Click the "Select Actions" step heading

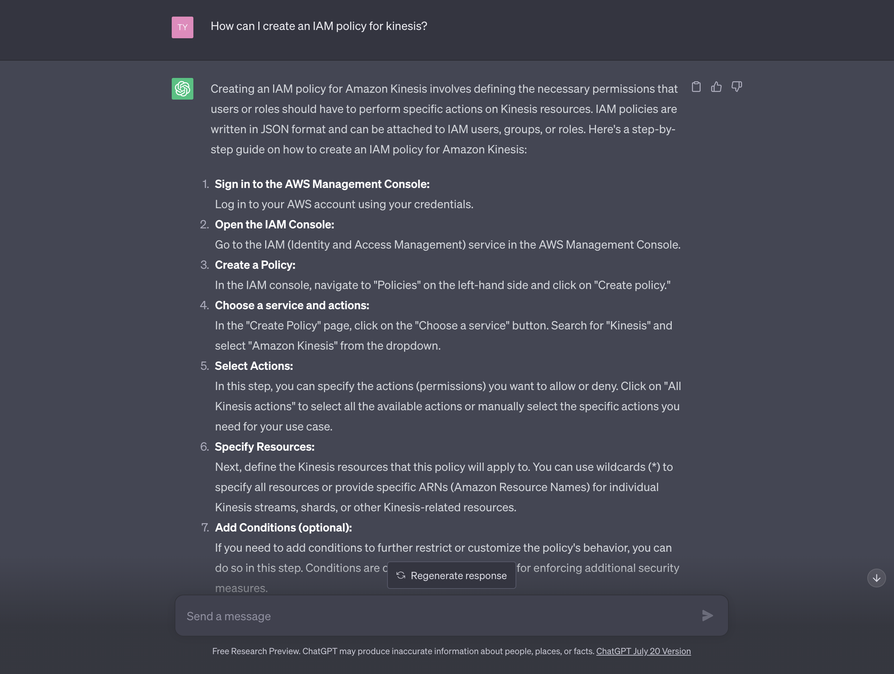click(254, 366)
